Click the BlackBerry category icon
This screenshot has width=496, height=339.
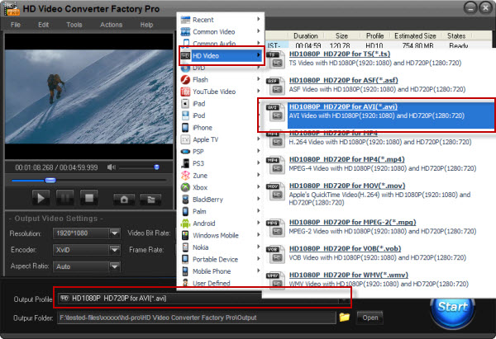click(185, 200)
